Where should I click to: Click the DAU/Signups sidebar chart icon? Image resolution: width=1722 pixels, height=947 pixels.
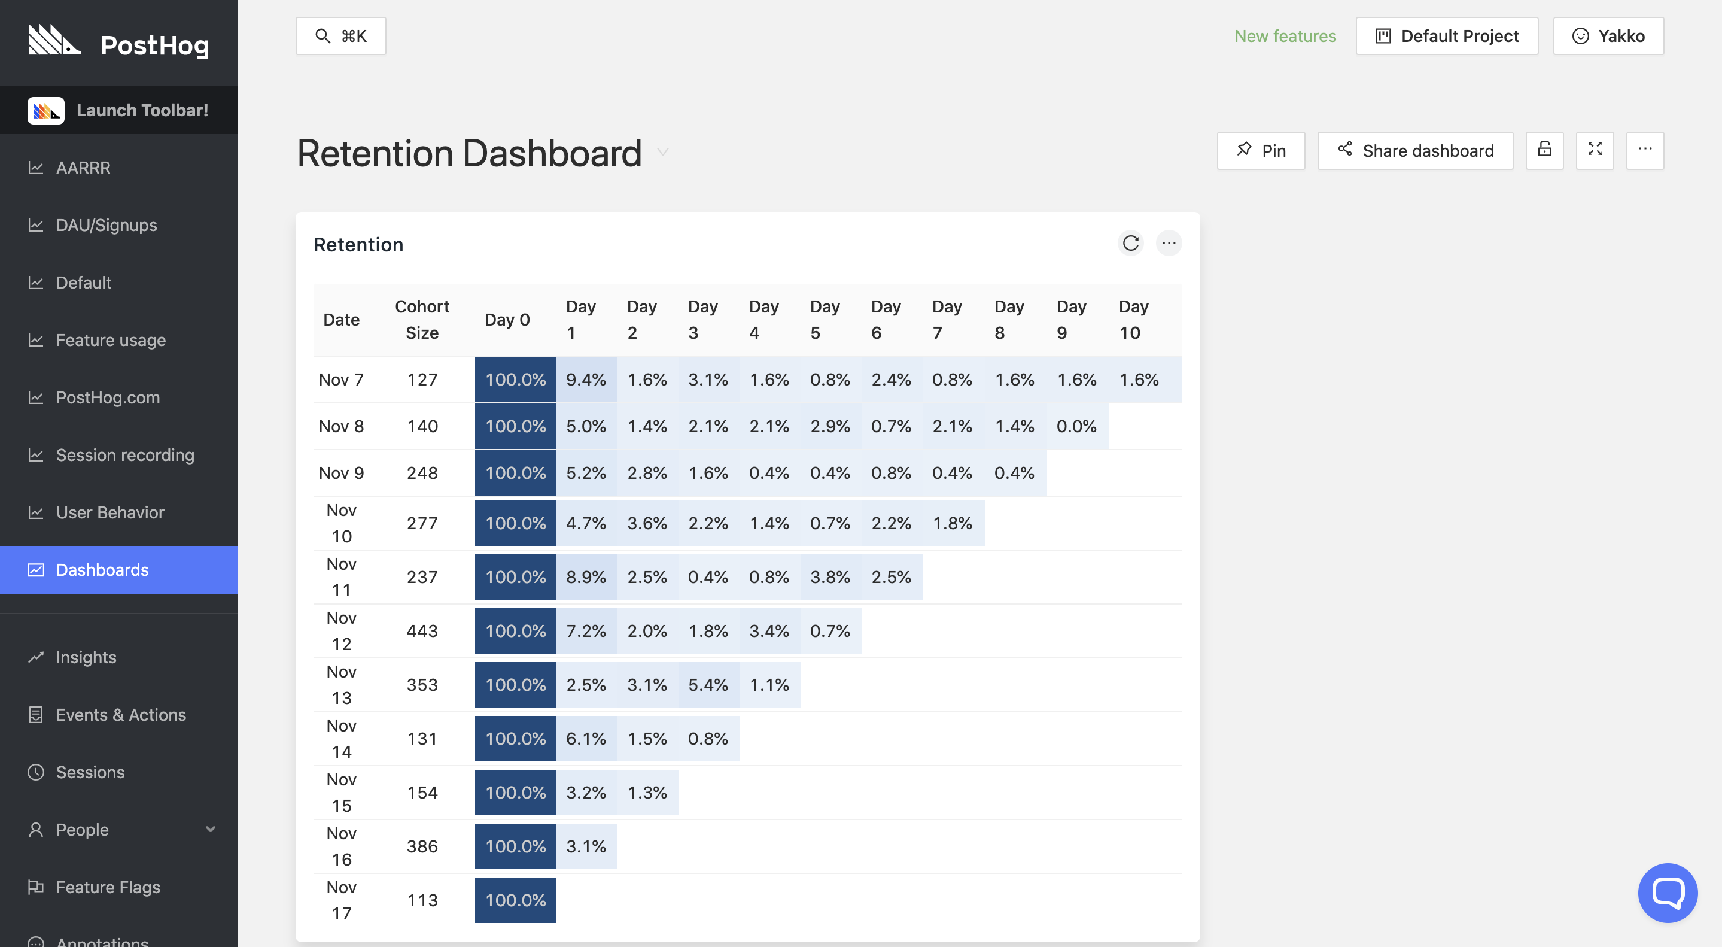click(x=33, y=224)
